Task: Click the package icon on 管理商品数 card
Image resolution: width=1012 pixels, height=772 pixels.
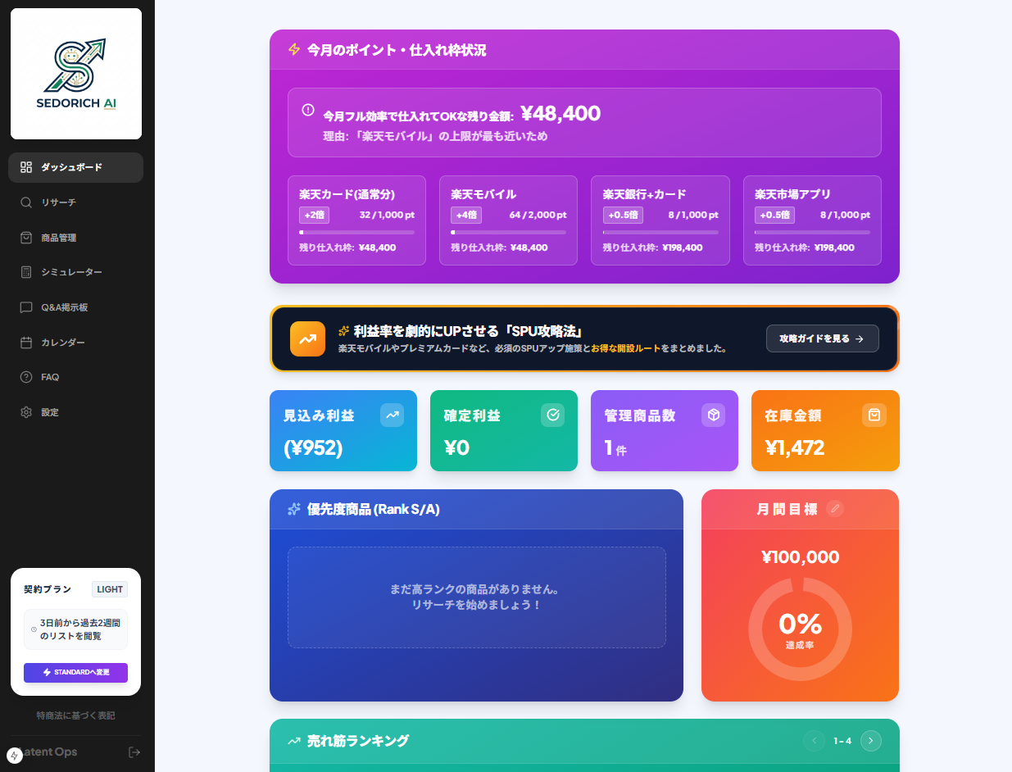Action: [713, 415]
